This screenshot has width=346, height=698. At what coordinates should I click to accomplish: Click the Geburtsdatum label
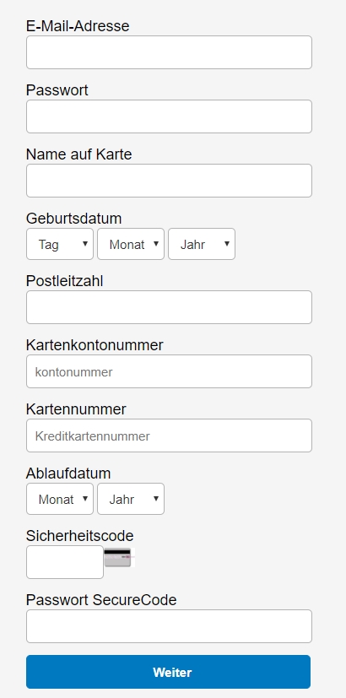coord(74,219)
